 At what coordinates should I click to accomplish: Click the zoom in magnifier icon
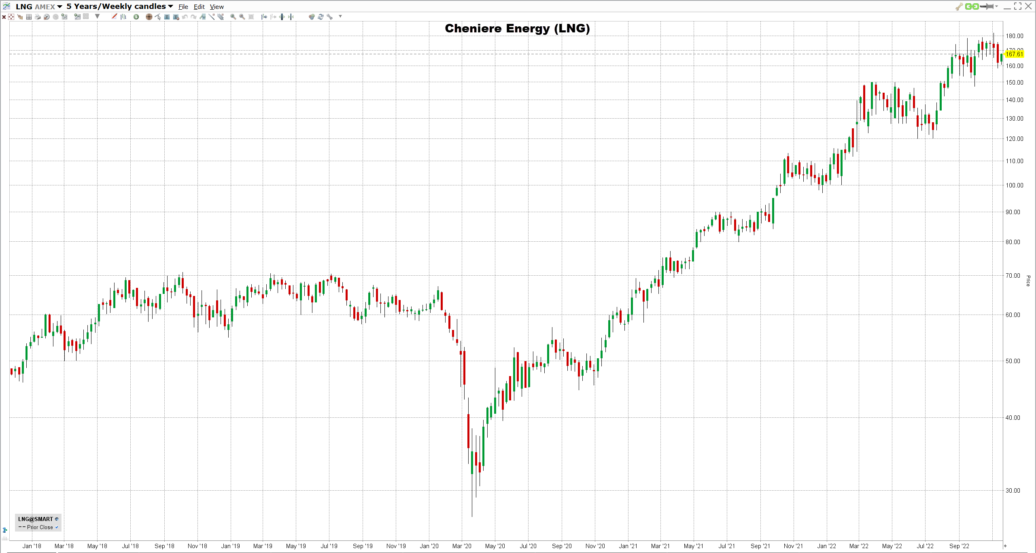[x=233, y=17]
